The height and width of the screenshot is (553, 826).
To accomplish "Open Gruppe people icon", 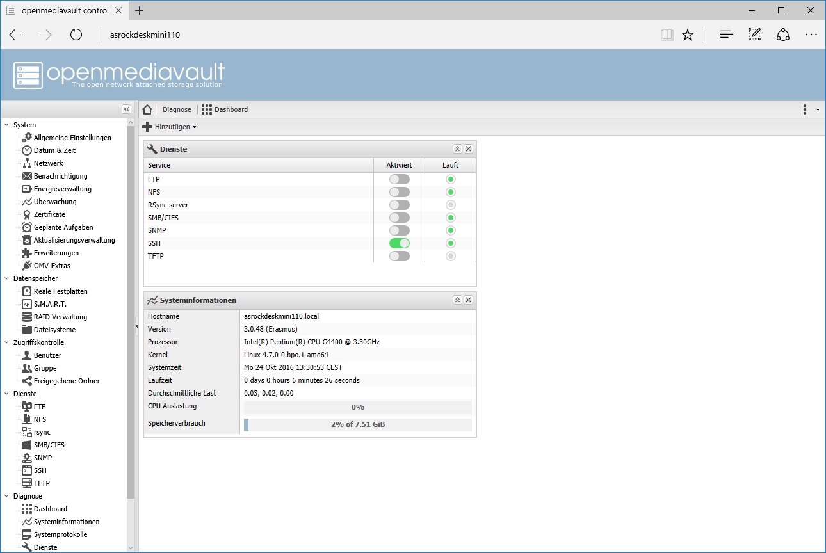I will coord(27,368).
